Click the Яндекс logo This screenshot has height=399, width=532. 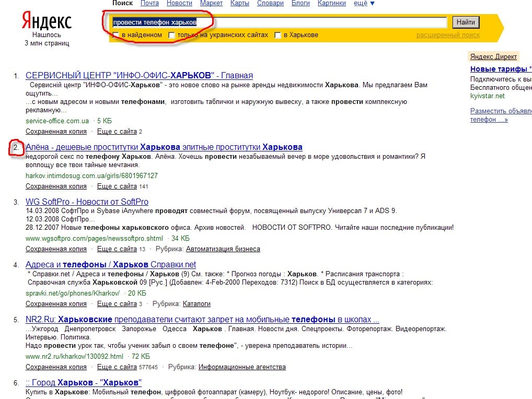click(47, 21)
